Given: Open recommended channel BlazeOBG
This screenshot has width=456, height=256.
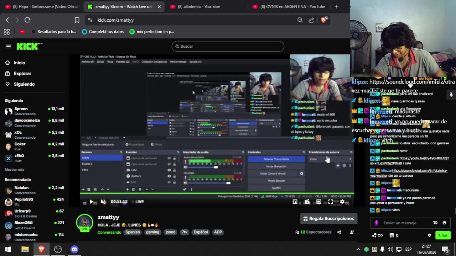Looking at the screenshot, I should [34, 225].
